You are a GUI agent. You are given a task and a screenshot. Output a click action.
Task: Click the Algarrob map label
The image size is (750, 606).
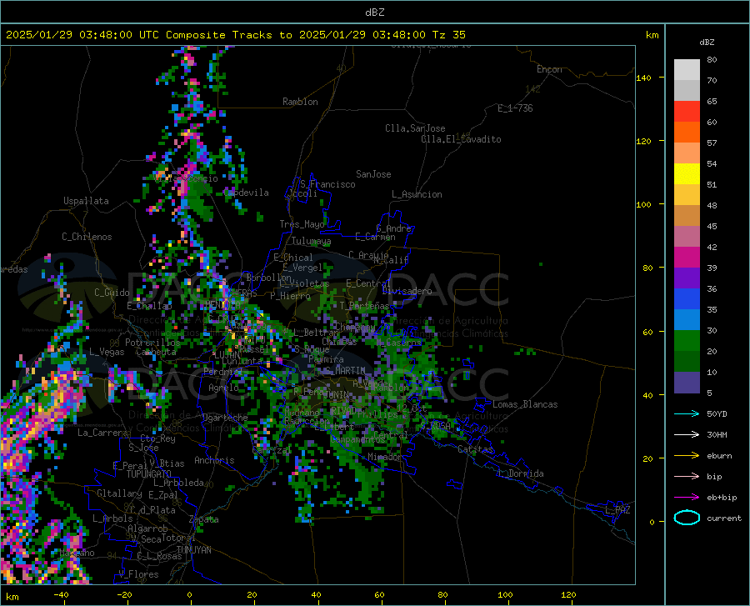click(x=147, y=528)
